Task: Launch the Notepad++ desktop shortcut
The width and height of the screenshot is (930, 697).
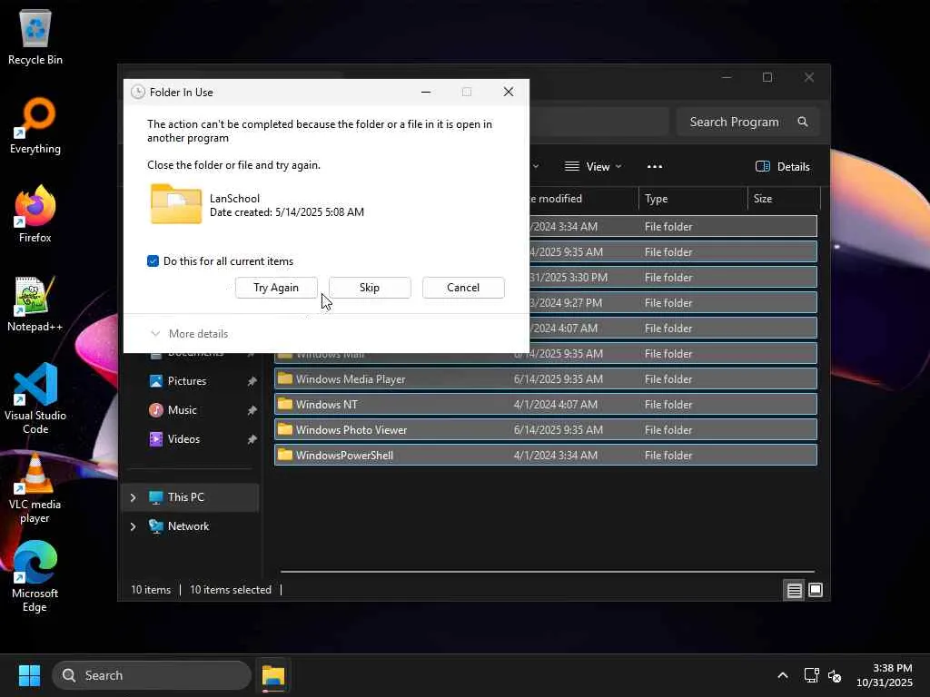Action: click(35, 303)
